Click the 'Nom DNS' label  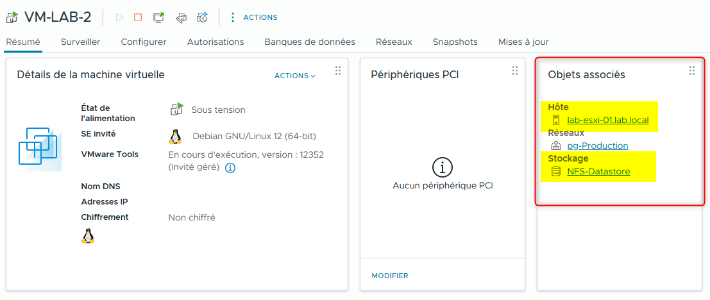(x=101, y=187)
